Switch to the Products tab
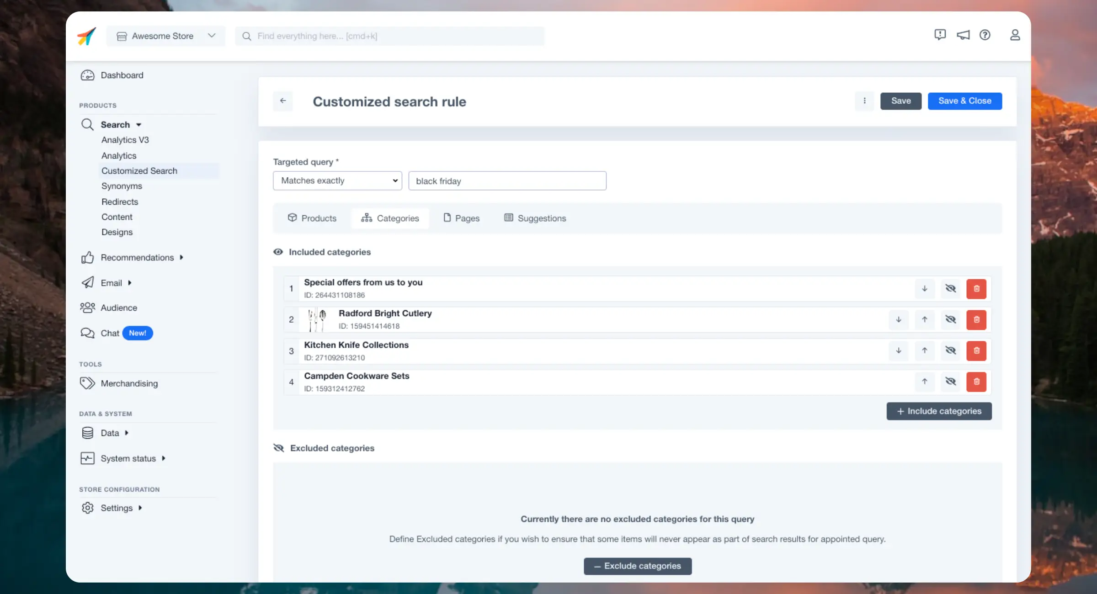Screen dimensions: 1097x594 tap(312, 217)
